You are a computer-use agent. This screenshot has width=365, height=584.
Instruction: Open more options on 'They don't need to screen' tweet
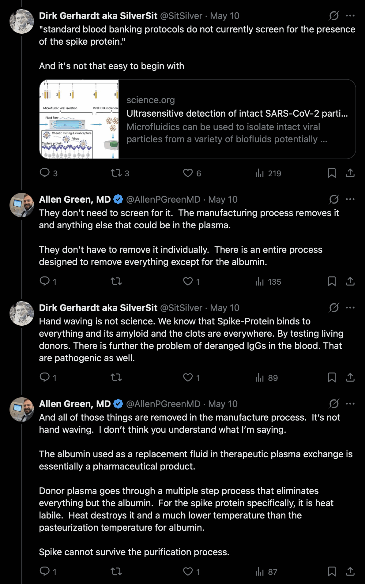click(350, 199)
